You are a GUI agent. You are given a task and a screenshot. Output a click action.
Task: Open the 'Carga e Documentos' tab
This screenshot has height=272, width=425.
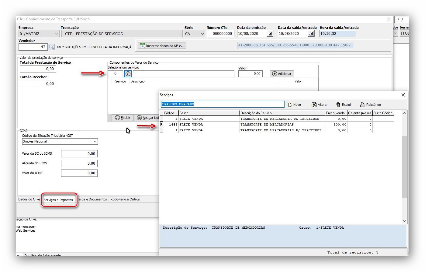point(92,199)
